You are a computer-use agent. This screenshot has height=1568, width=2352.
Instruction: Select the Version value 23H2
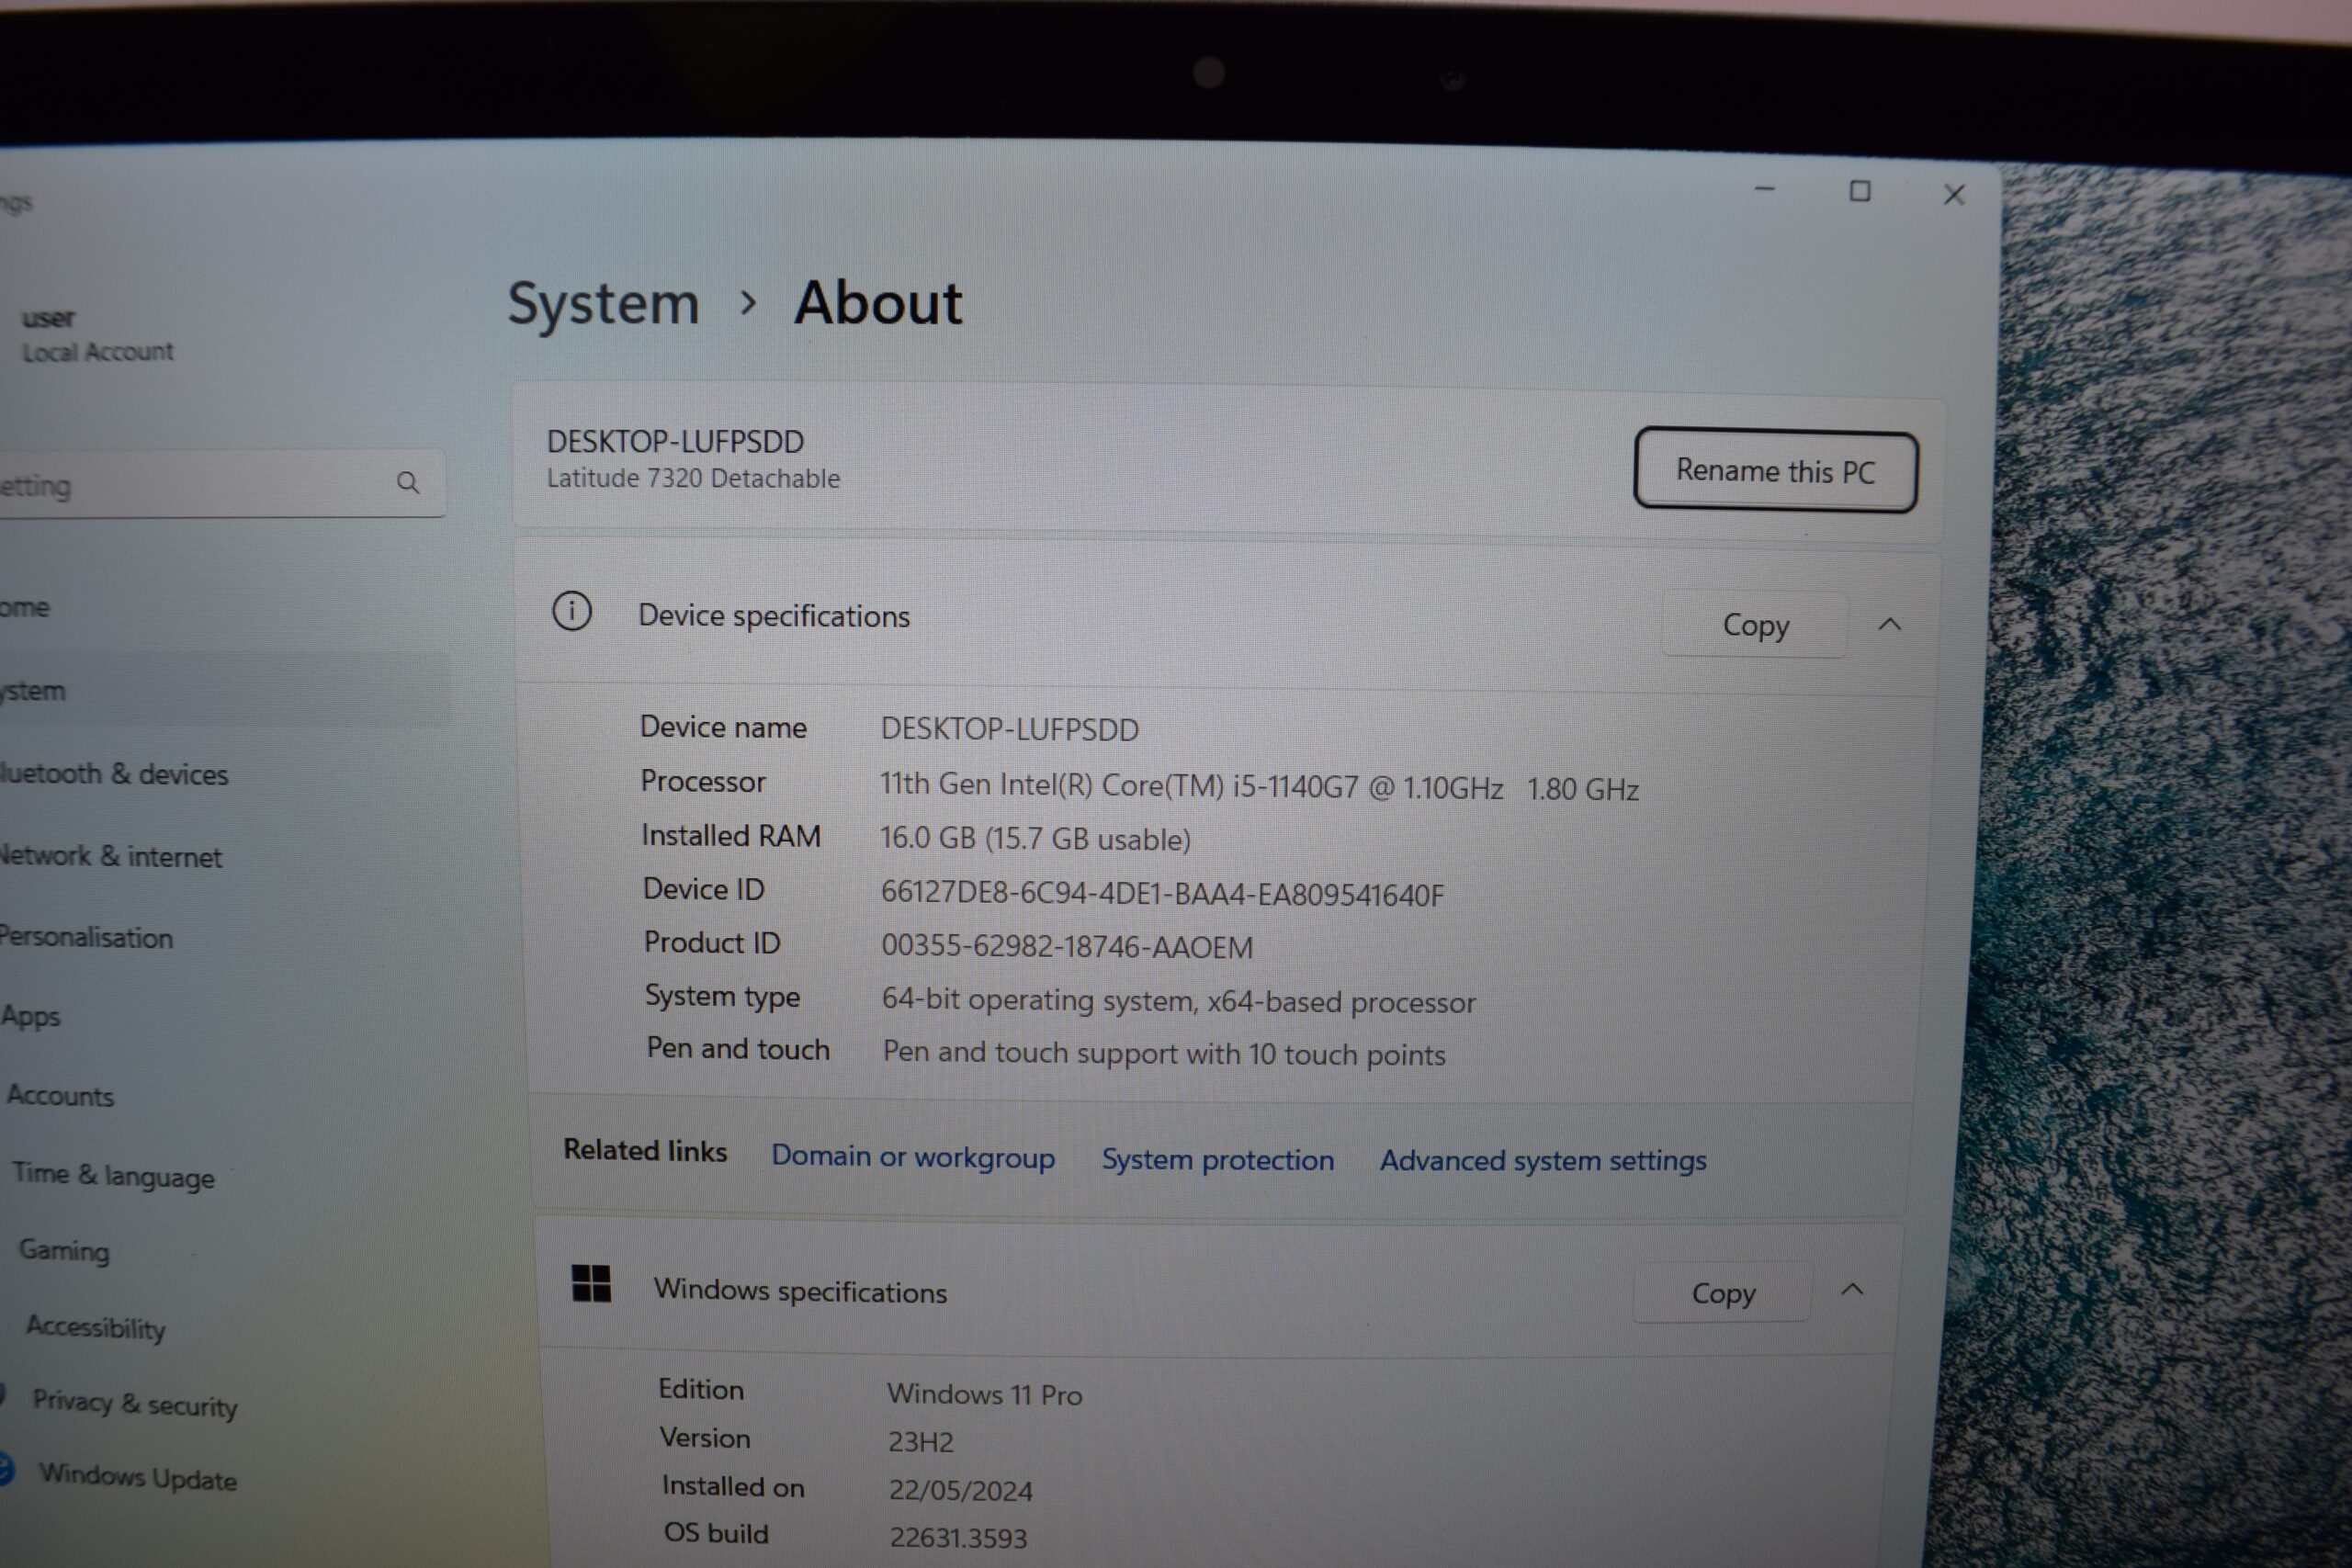coord(921,1442)
